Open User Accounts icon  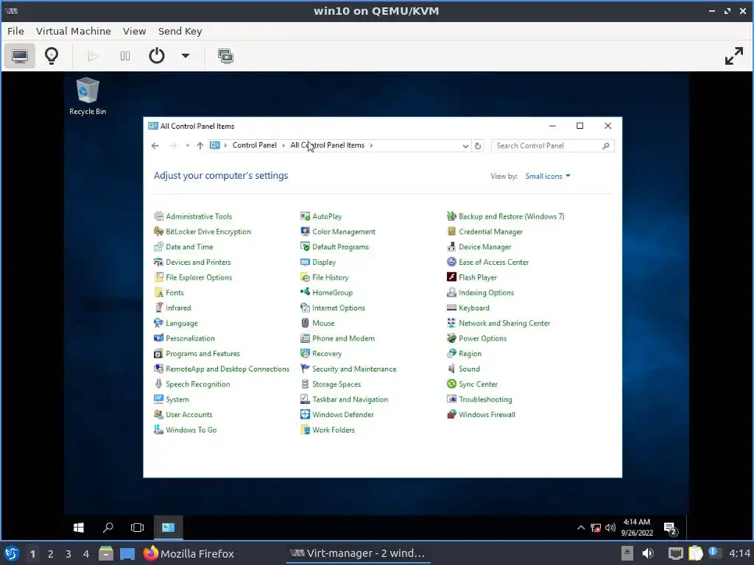coord(159,414)
